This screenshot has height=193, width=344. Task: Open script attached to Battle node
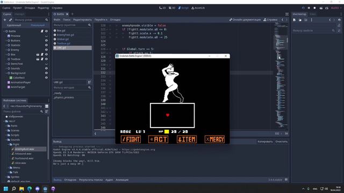[x=42, y=31]
